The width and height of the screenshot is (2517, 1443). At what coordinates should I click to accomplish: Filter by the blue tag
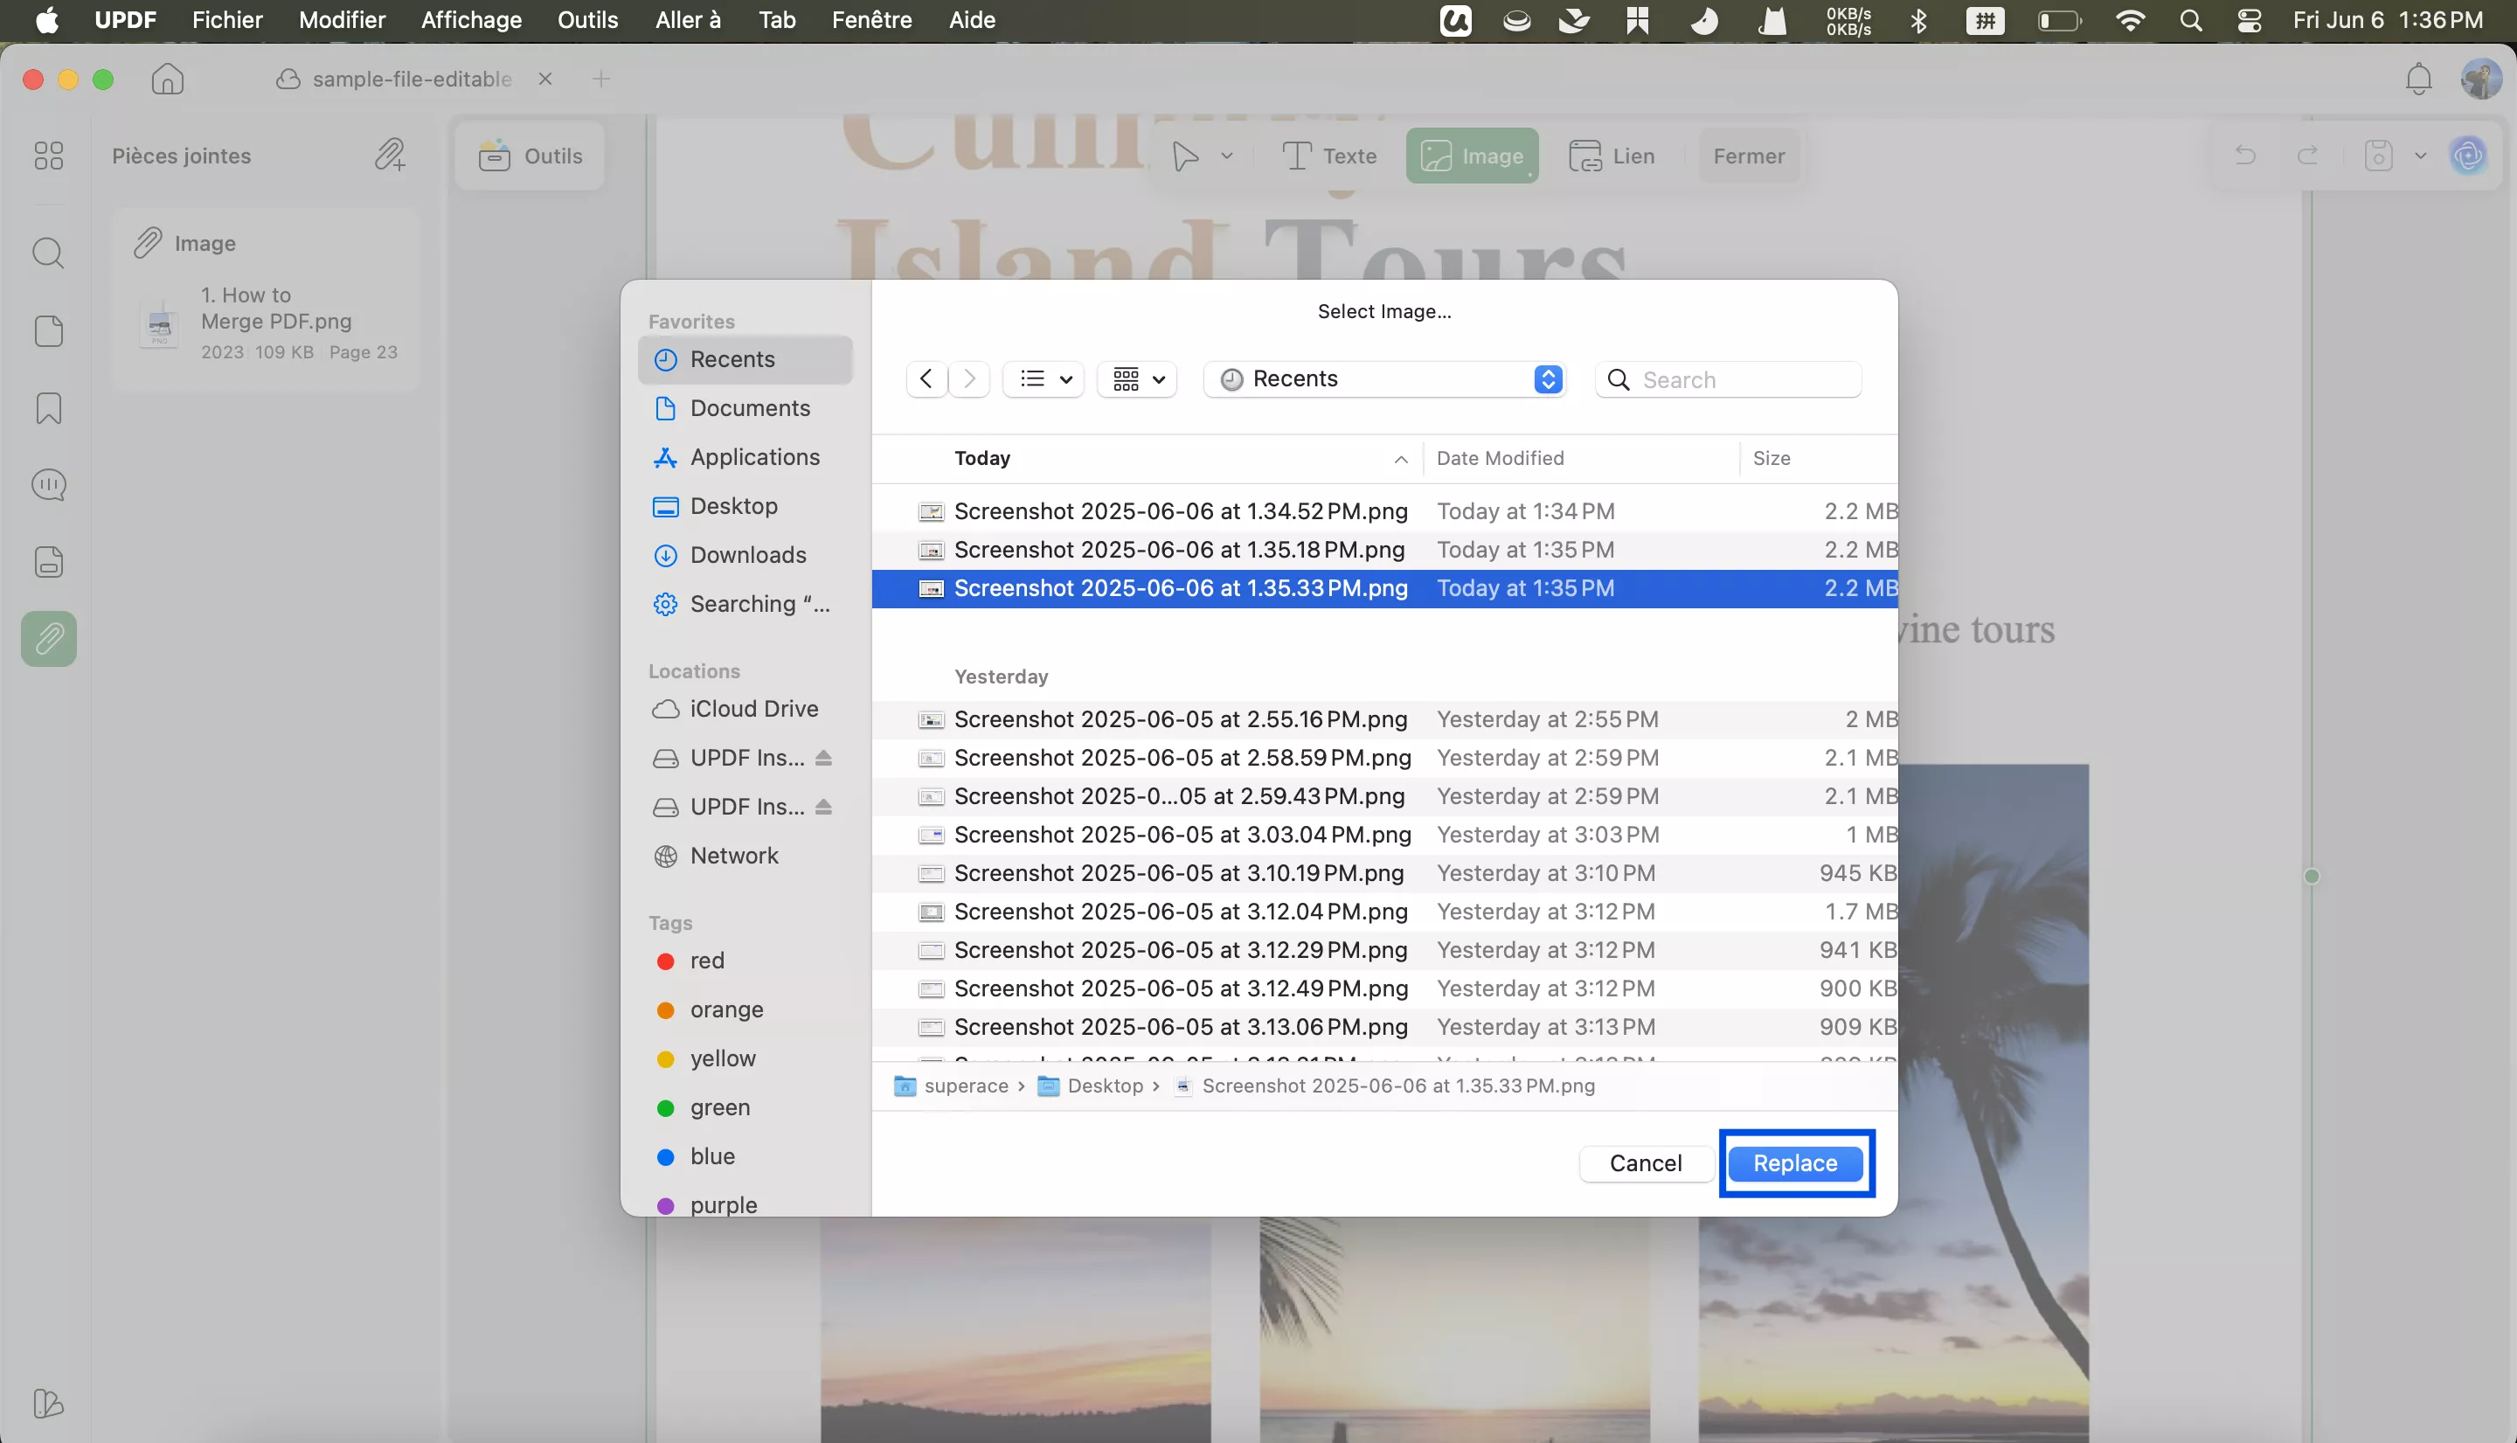coord(745,1155)
